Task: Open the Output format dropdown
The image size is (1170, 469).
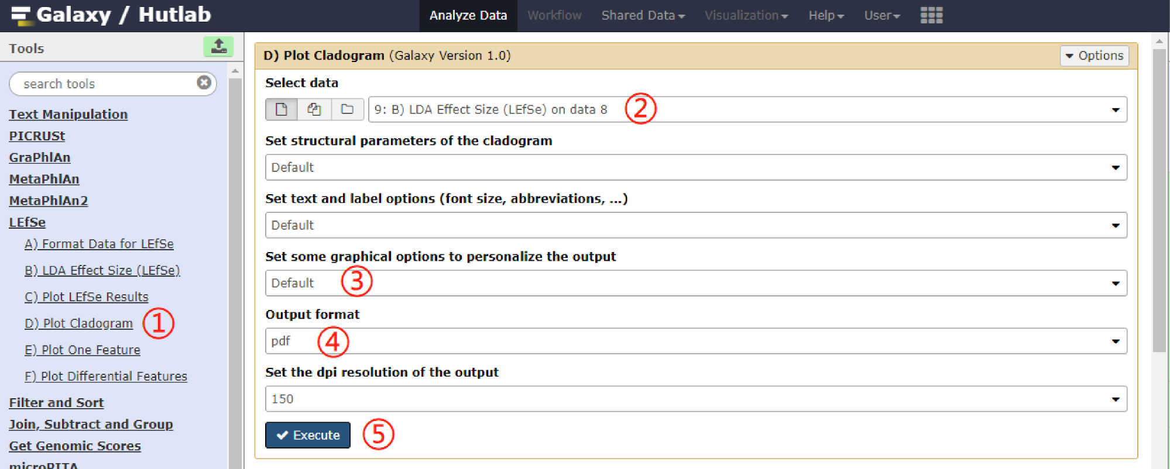Action: pos(695,341)
